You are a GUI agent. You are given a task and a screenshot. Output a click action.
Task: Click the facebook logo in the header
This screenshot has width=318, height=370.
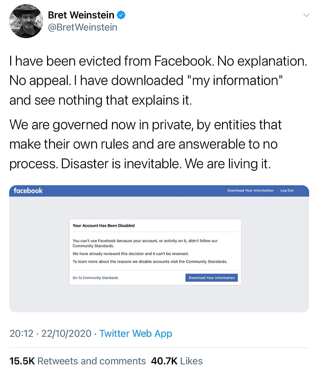click(x=28, y=191)
